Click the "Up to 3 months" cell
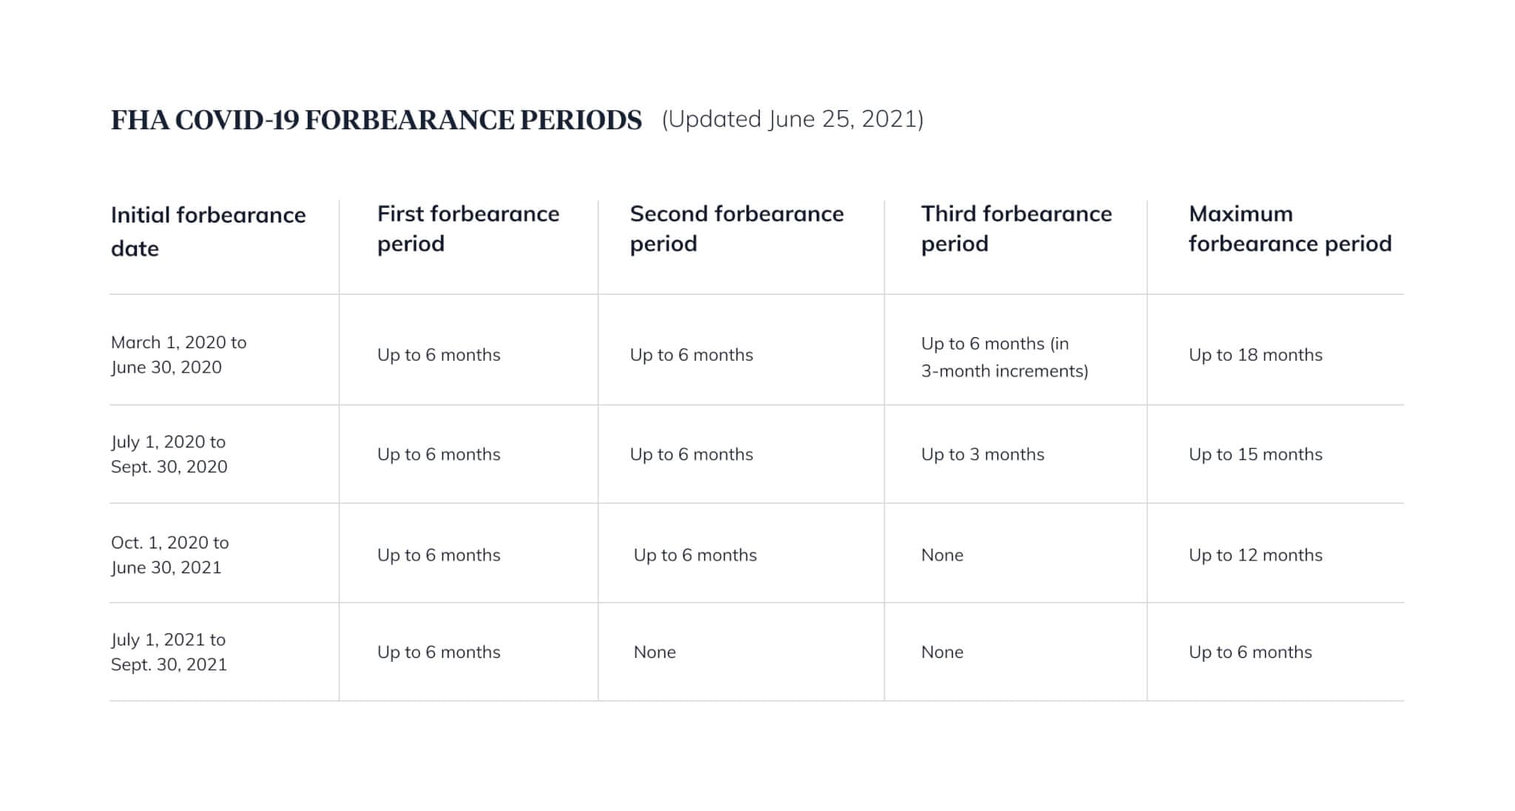The height and width of the screenshot is (811, 1515). pos(982,455)
